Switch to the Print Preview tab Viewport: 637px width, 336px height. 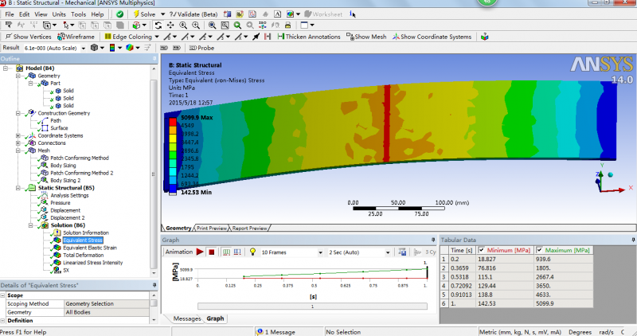(x=212, y=228)
